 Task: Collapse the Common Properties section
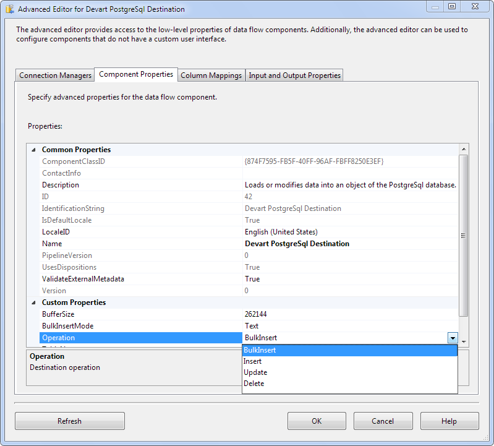coord(33,150)
